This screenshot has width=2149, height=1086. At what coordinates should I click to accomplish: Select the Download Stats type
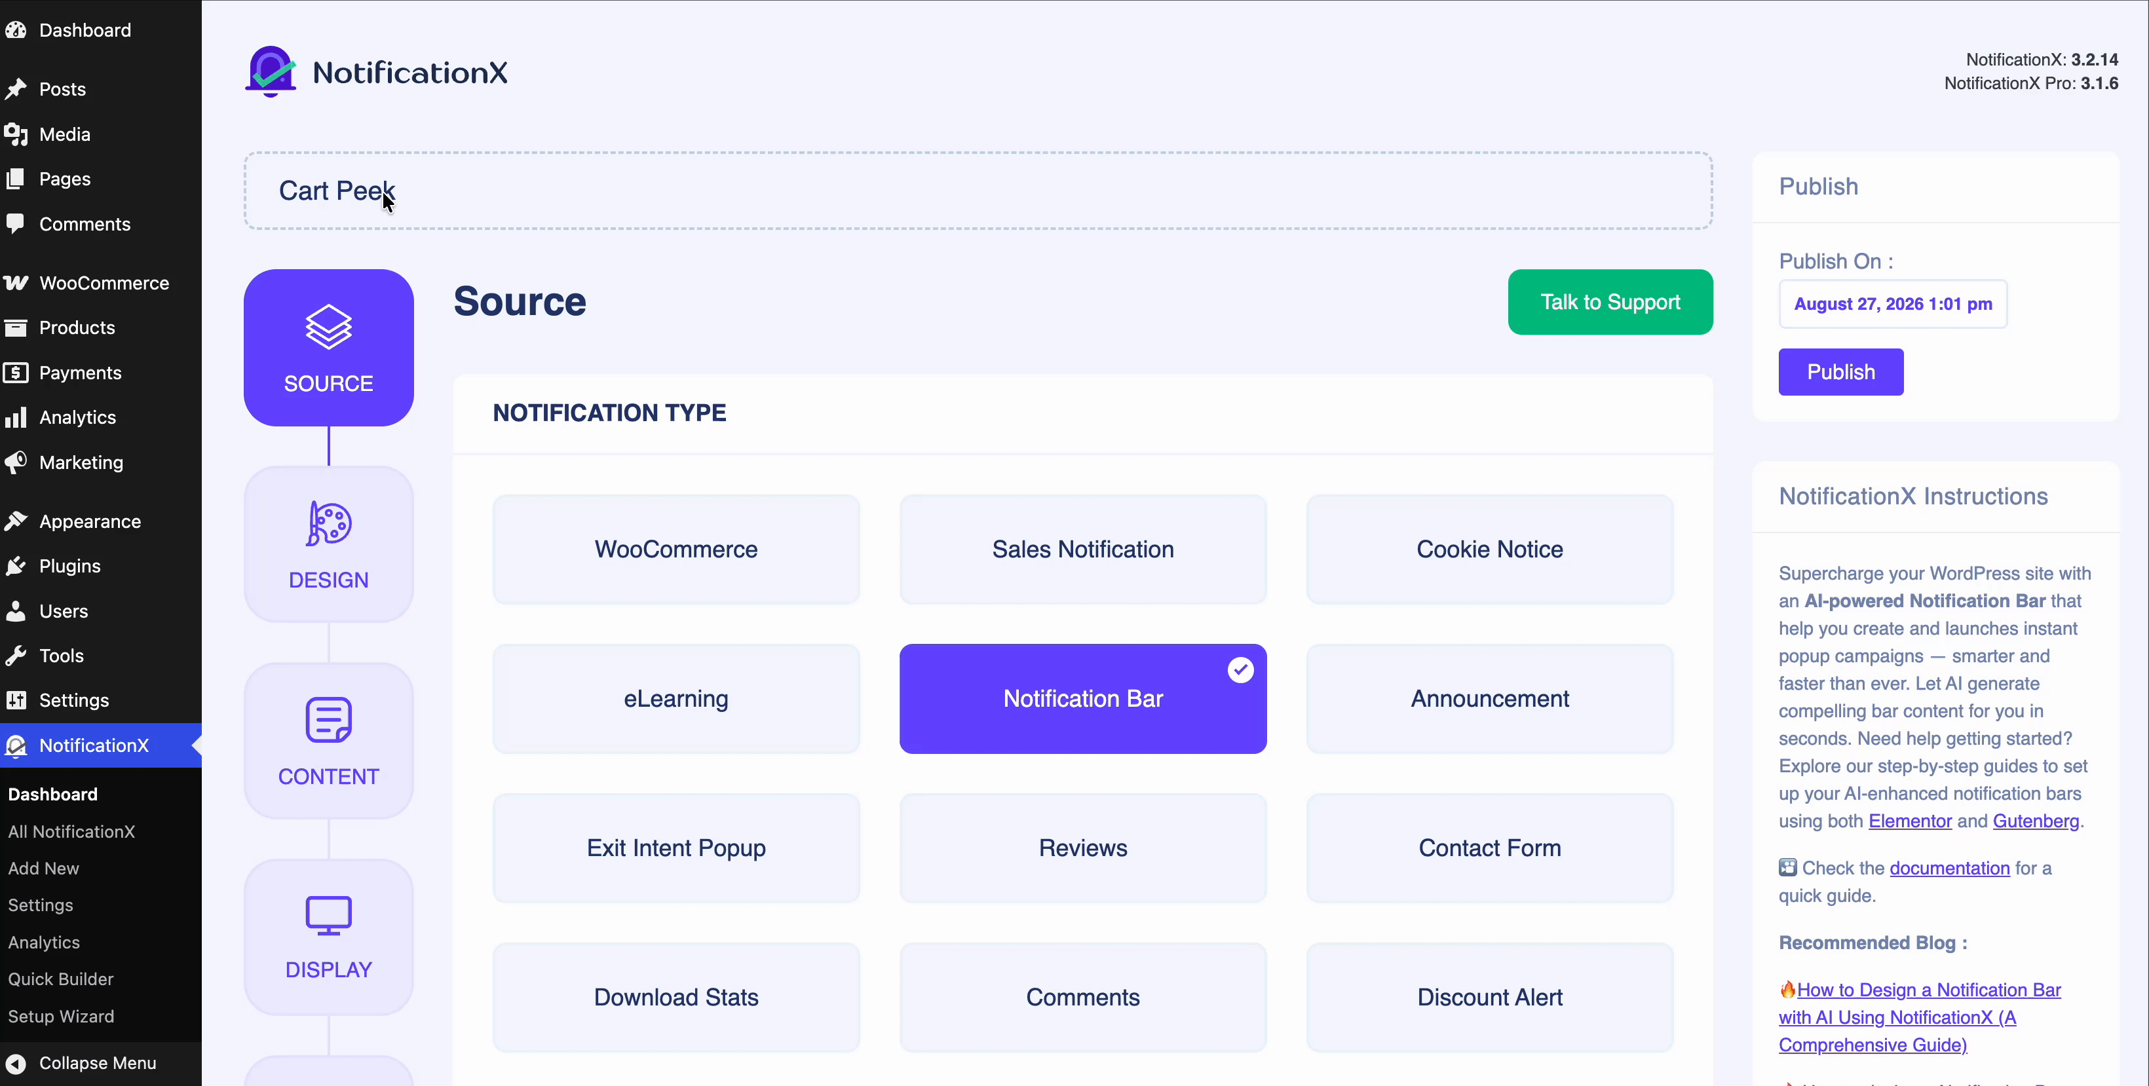(x=675, y=997)
